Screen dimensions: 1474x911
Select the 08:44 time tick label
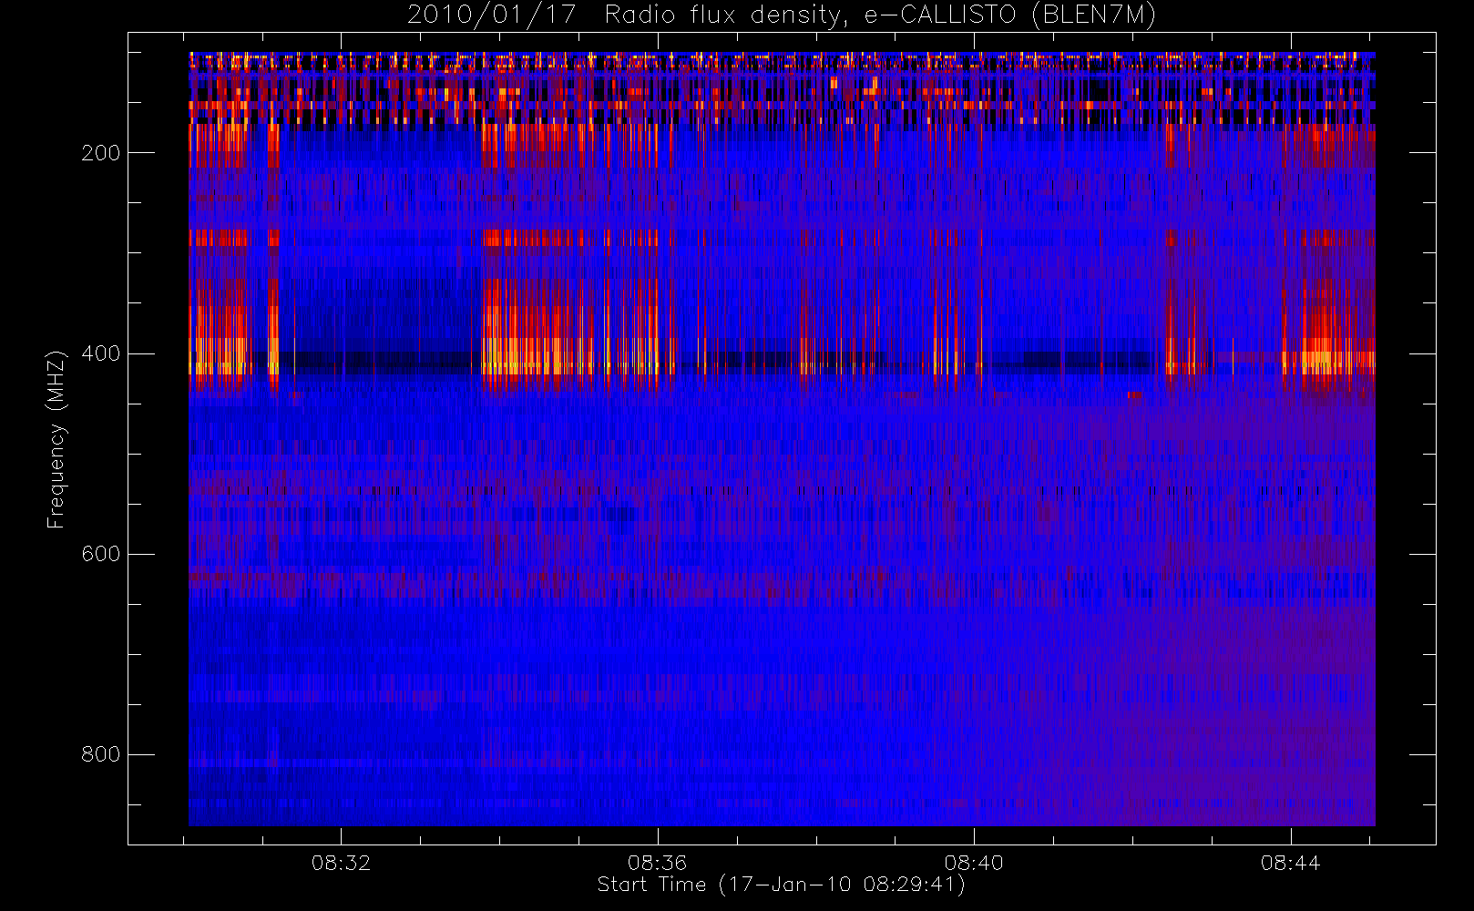point(1290,863)
